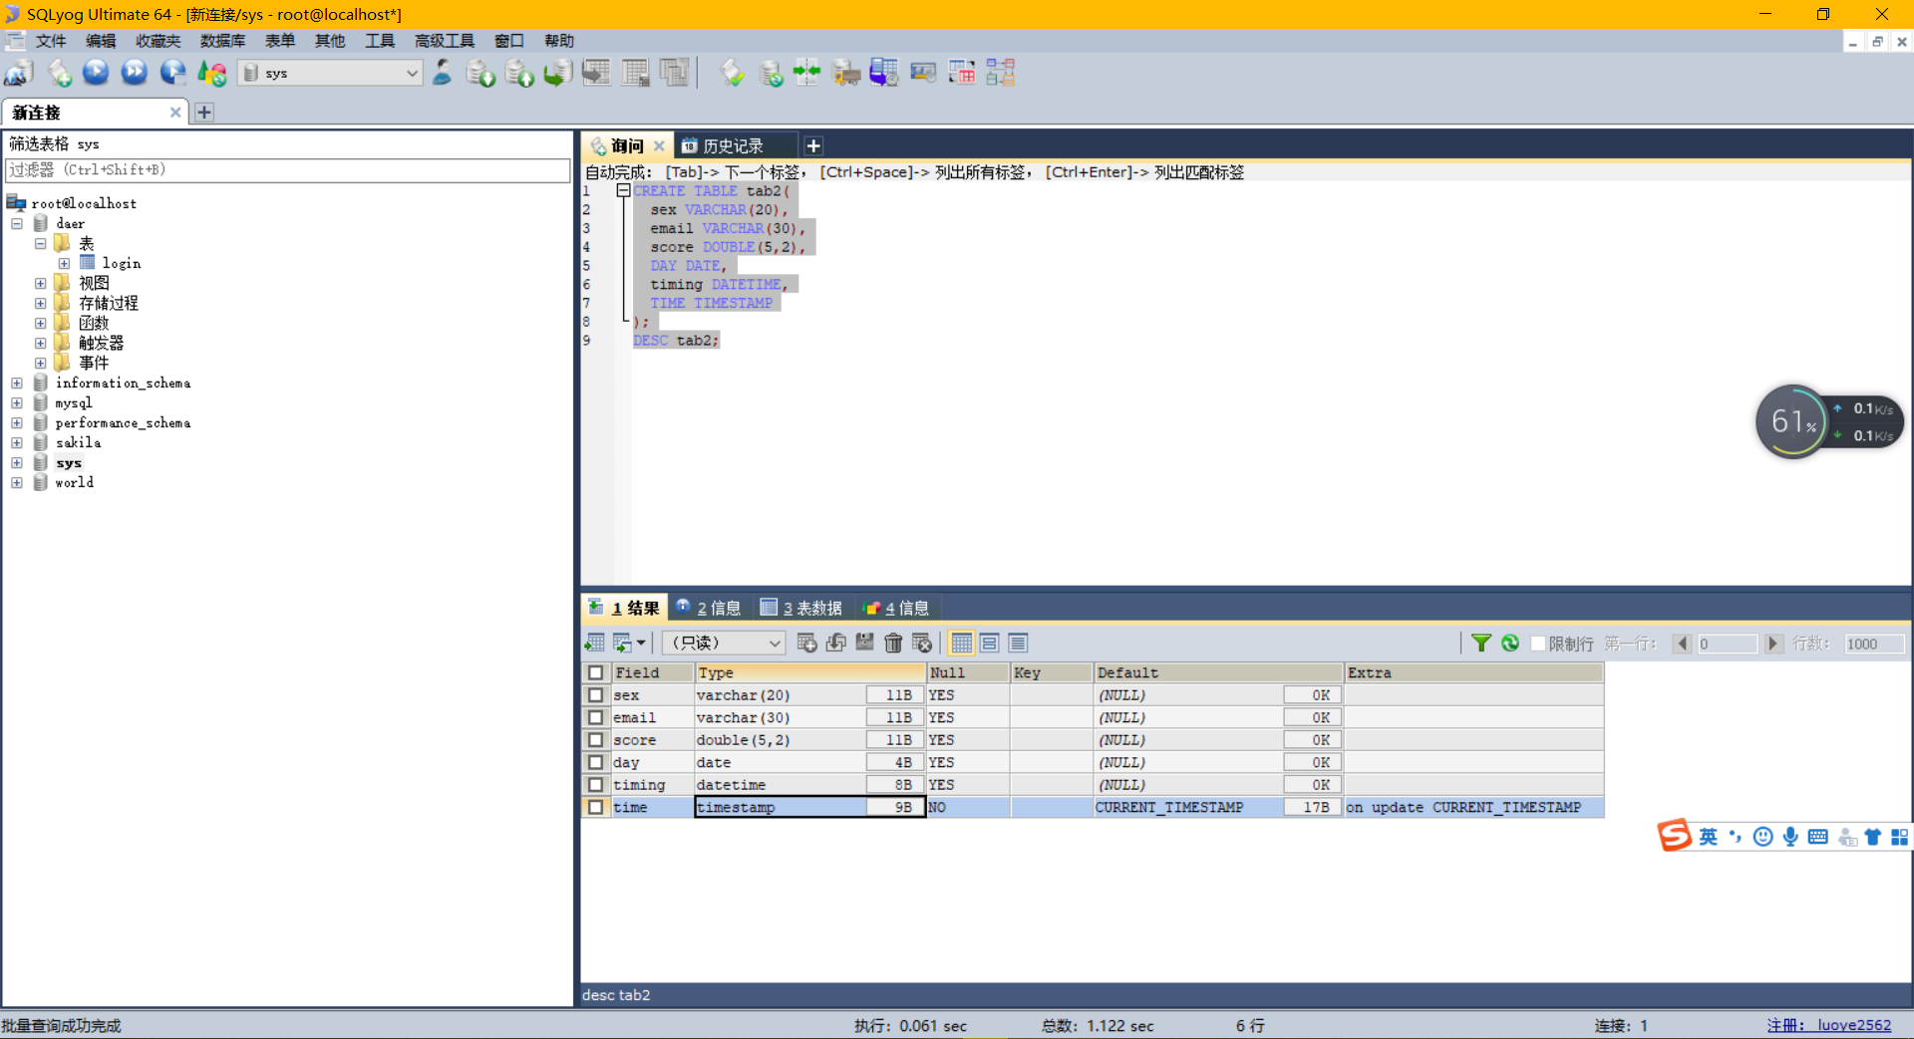Switch result to text view

tap(1017, 644)
